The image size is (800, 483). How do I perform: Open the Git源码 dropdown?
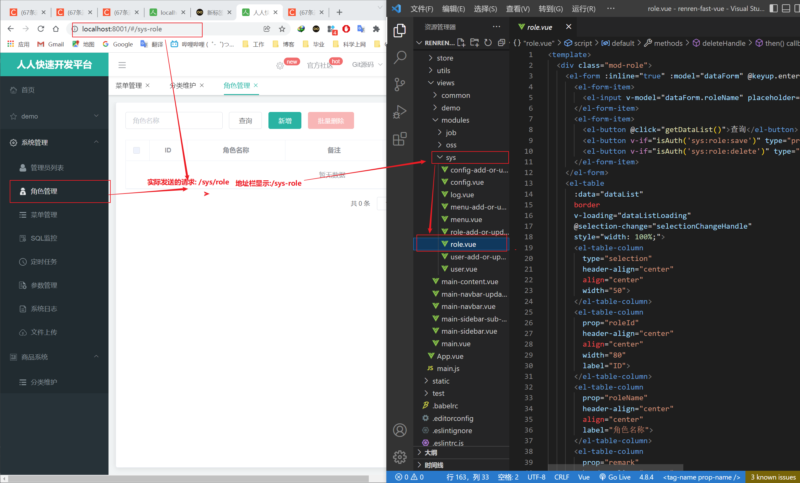[367, 65]
